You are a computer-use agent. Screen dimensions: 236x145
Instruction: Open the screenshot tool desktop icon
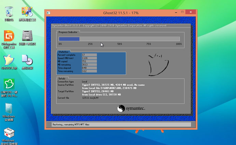27,14
